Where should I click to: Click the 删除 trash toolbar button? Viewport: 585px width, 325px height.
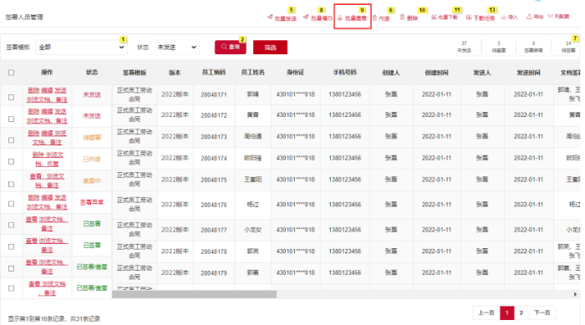409,18
